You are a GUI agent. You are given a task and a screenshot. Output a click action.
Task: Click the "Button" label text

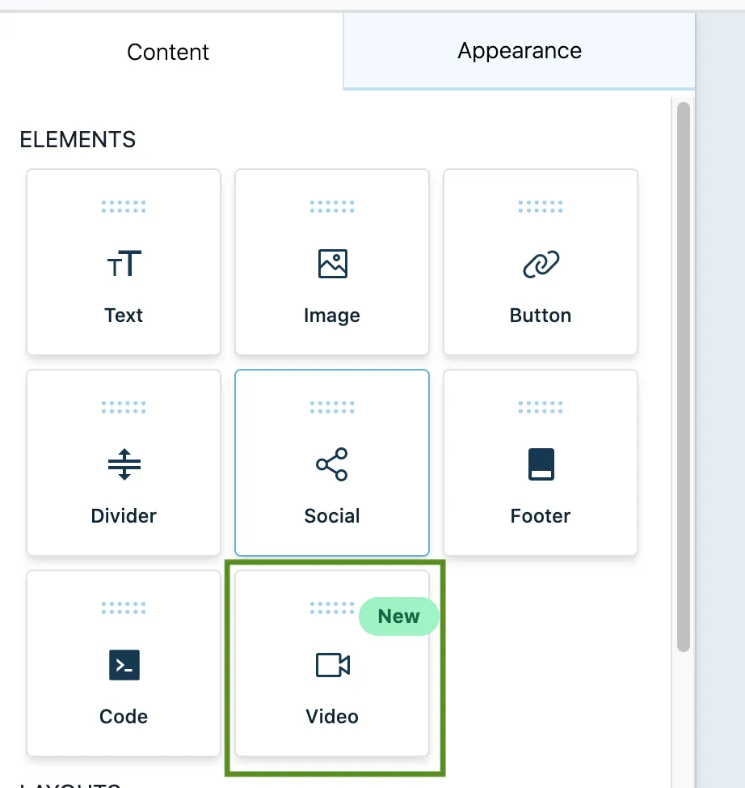pos(541,316)
